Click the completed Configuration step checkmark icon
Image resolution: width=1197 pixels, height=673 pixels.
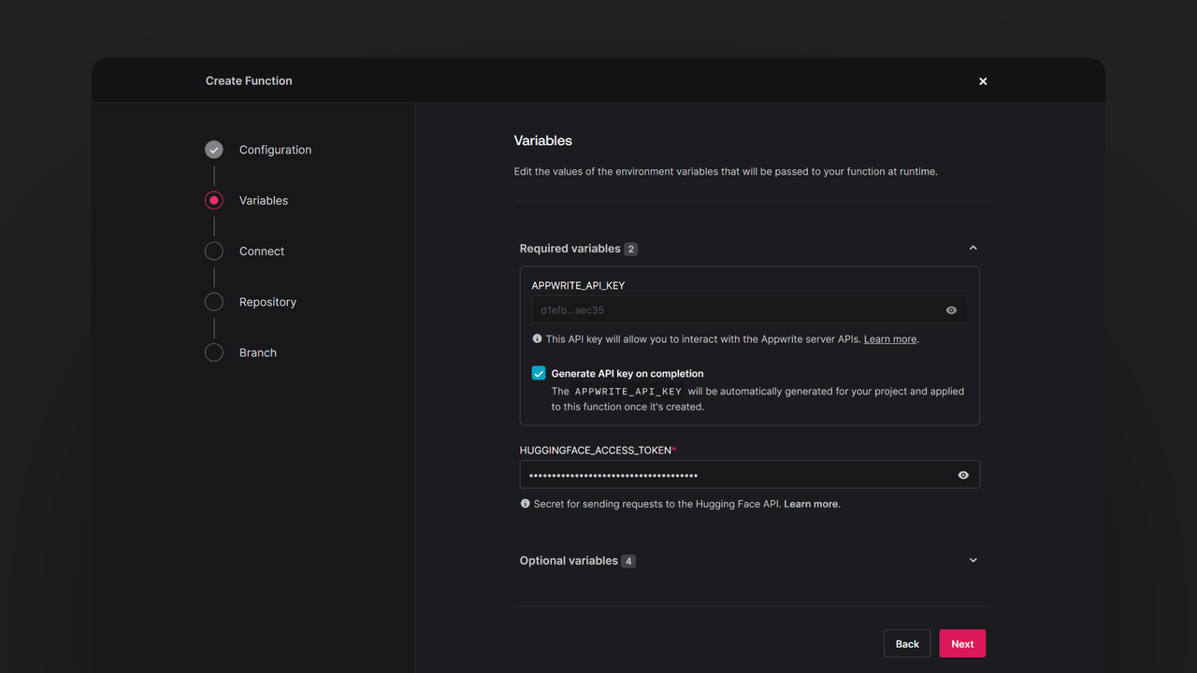click(x=214, y=150)
